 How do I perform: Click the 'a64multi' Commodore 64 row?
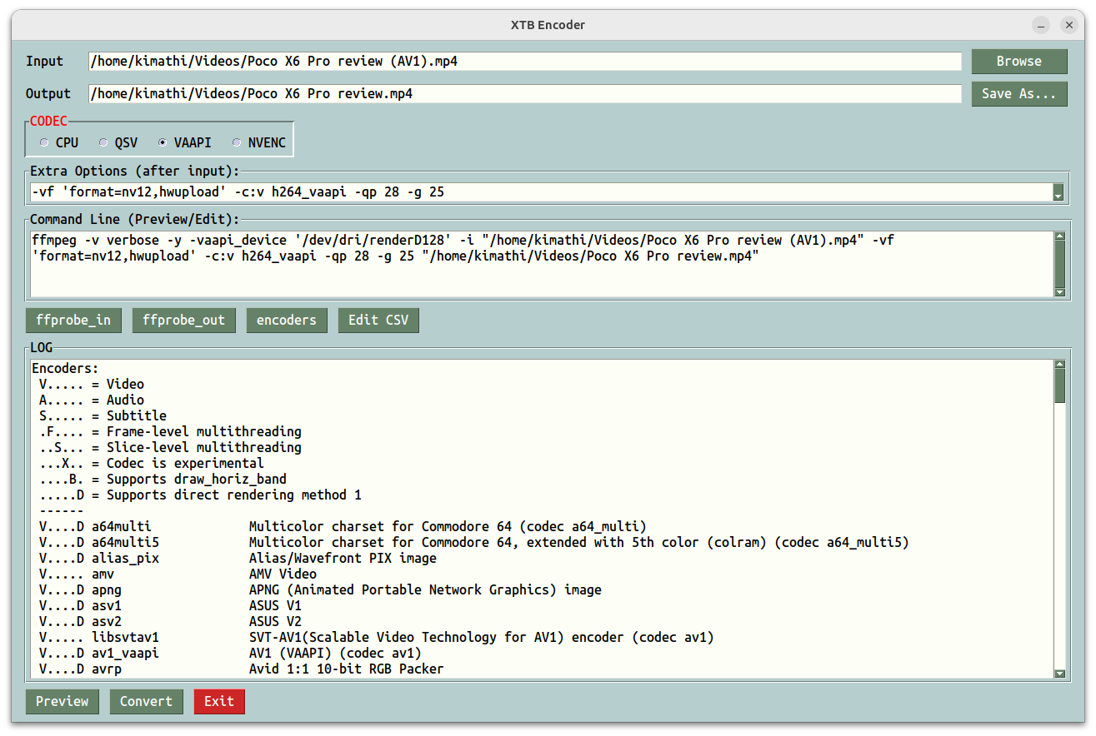coord(343,526)
